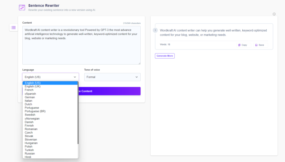Screen dimensions: 285x162
Task: Select Turkish in the language dropdown
Action: coord(29,150)
